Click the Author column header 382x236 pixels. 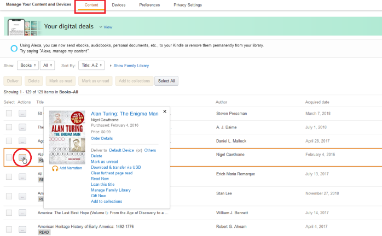[221, 102]
